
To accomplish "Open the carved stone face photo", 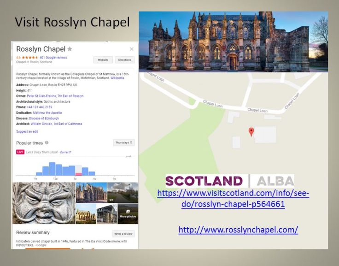I will point(44,203).
